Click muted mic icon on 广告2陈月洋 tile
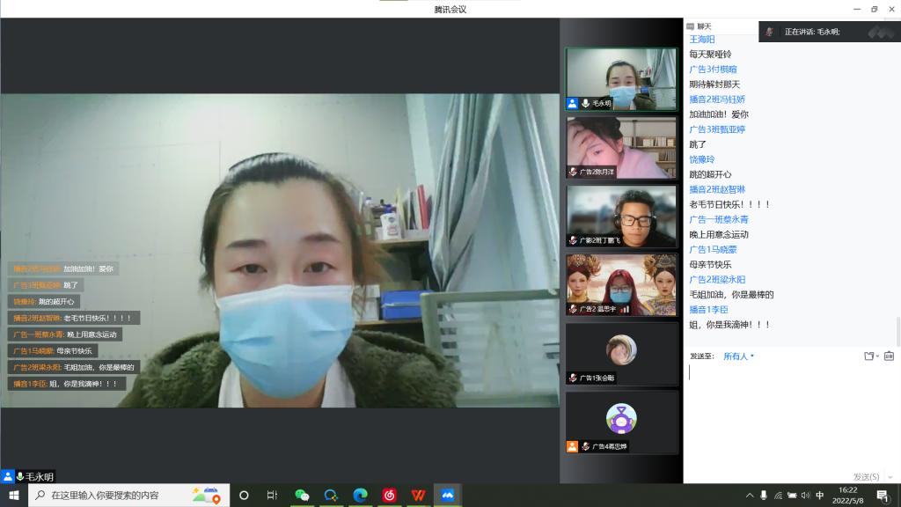The image size is (901, 507). 573,172
